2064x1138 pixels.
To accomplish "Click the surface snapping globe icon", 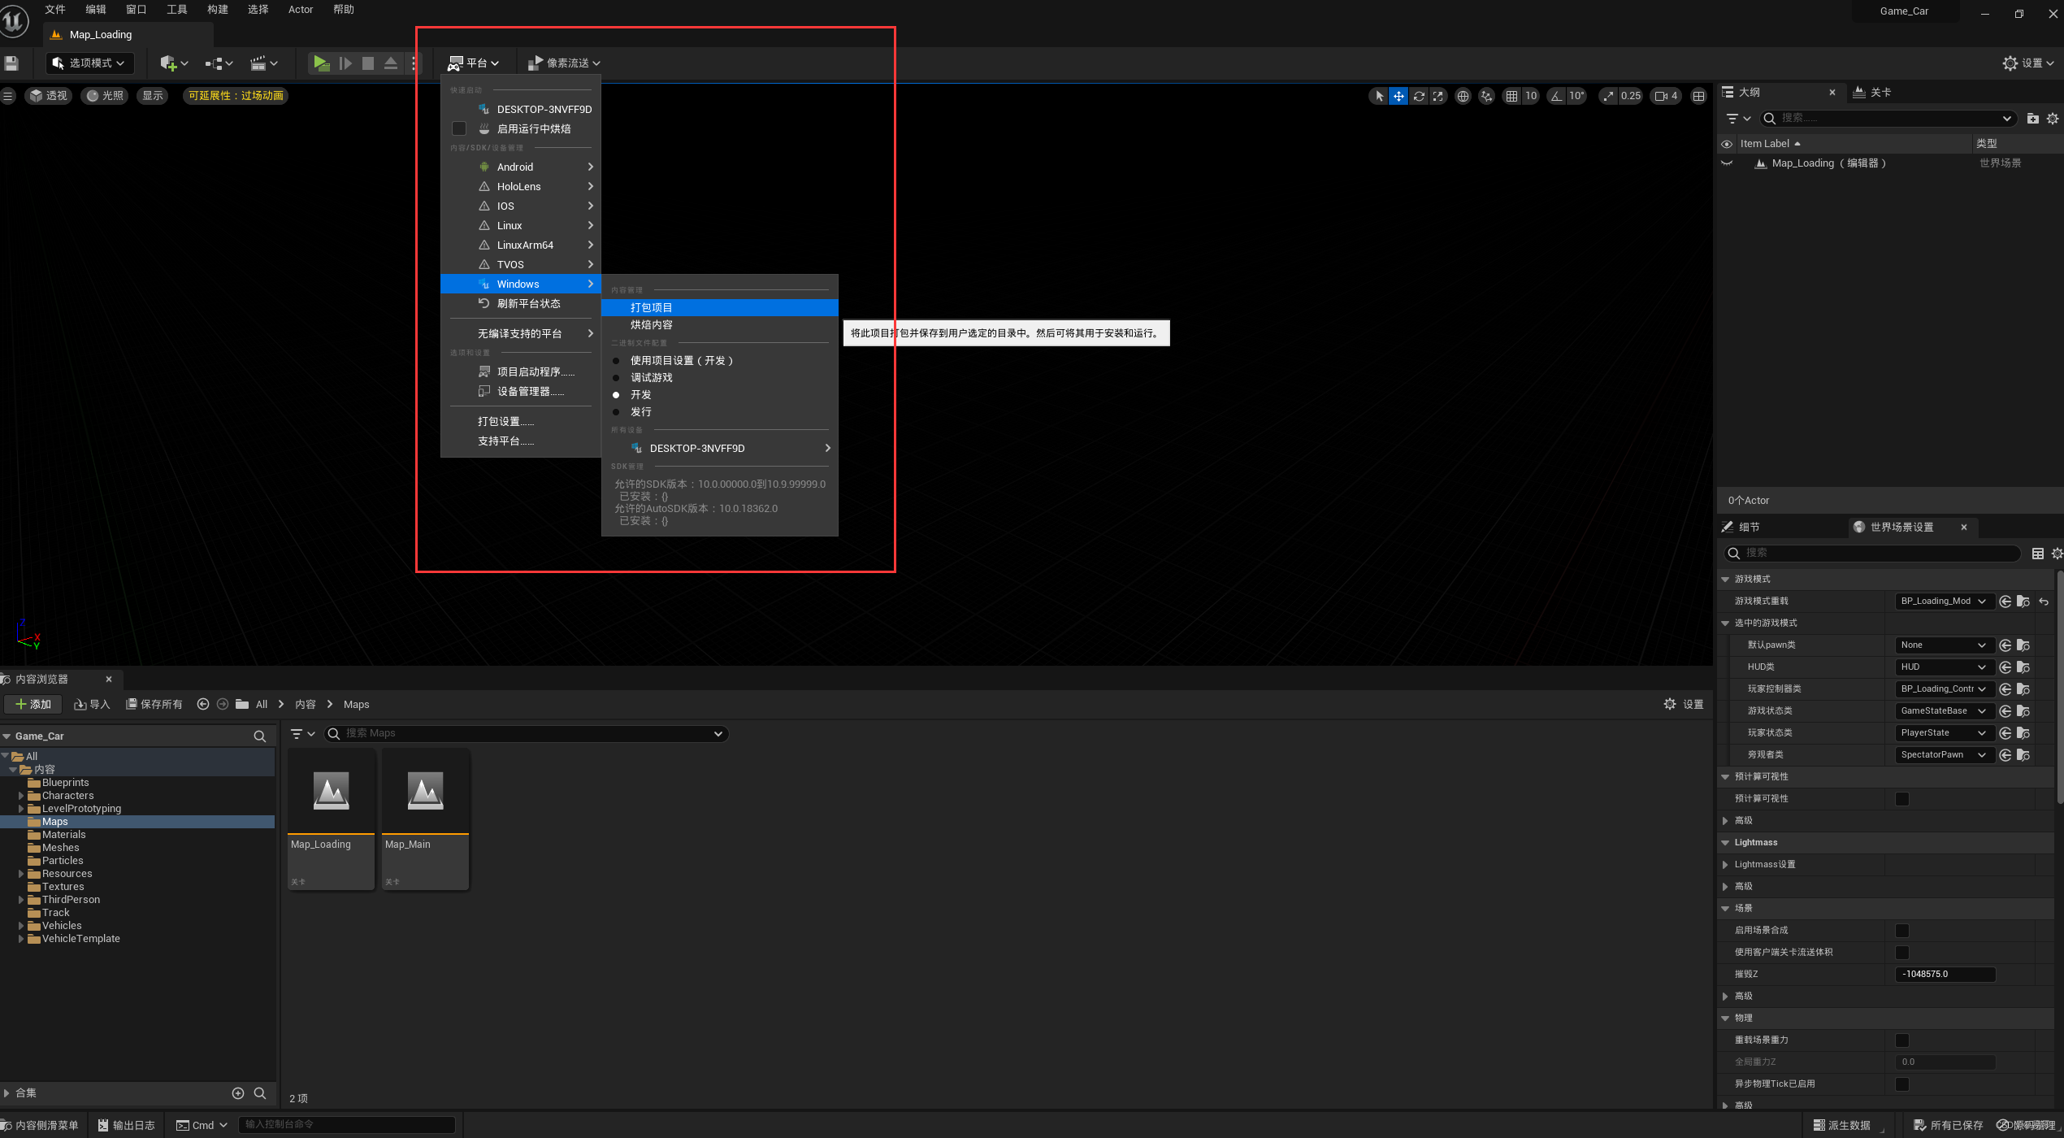I will point(1463,96).
